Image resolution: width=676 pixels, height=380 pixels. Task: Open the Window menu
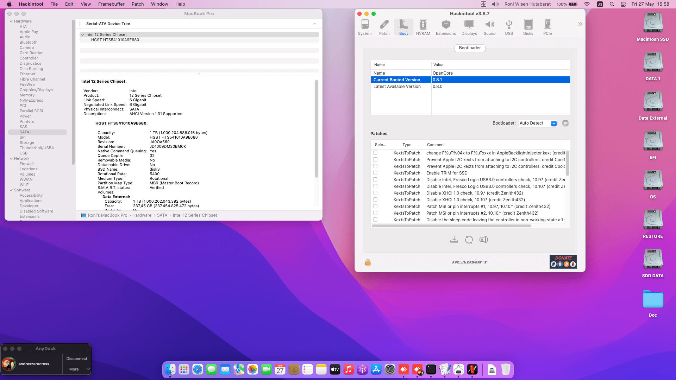coord(159,4)
